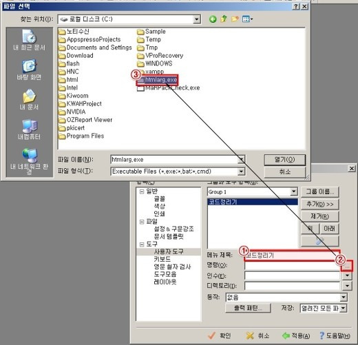358x345 pixels.
Task: Click Cancel (취소) in file dialog
Action: click(285, 172)
